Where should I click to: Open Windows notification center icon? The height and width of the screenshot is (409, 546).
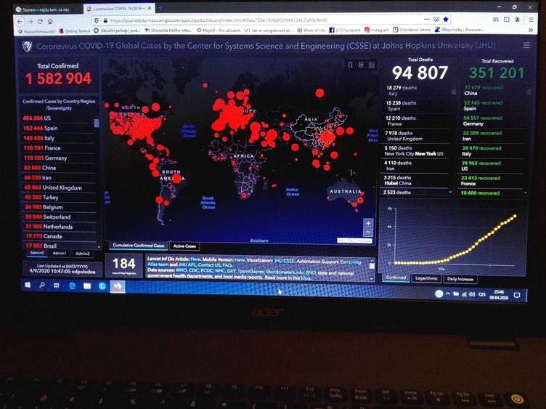click(x=517, y=296)
